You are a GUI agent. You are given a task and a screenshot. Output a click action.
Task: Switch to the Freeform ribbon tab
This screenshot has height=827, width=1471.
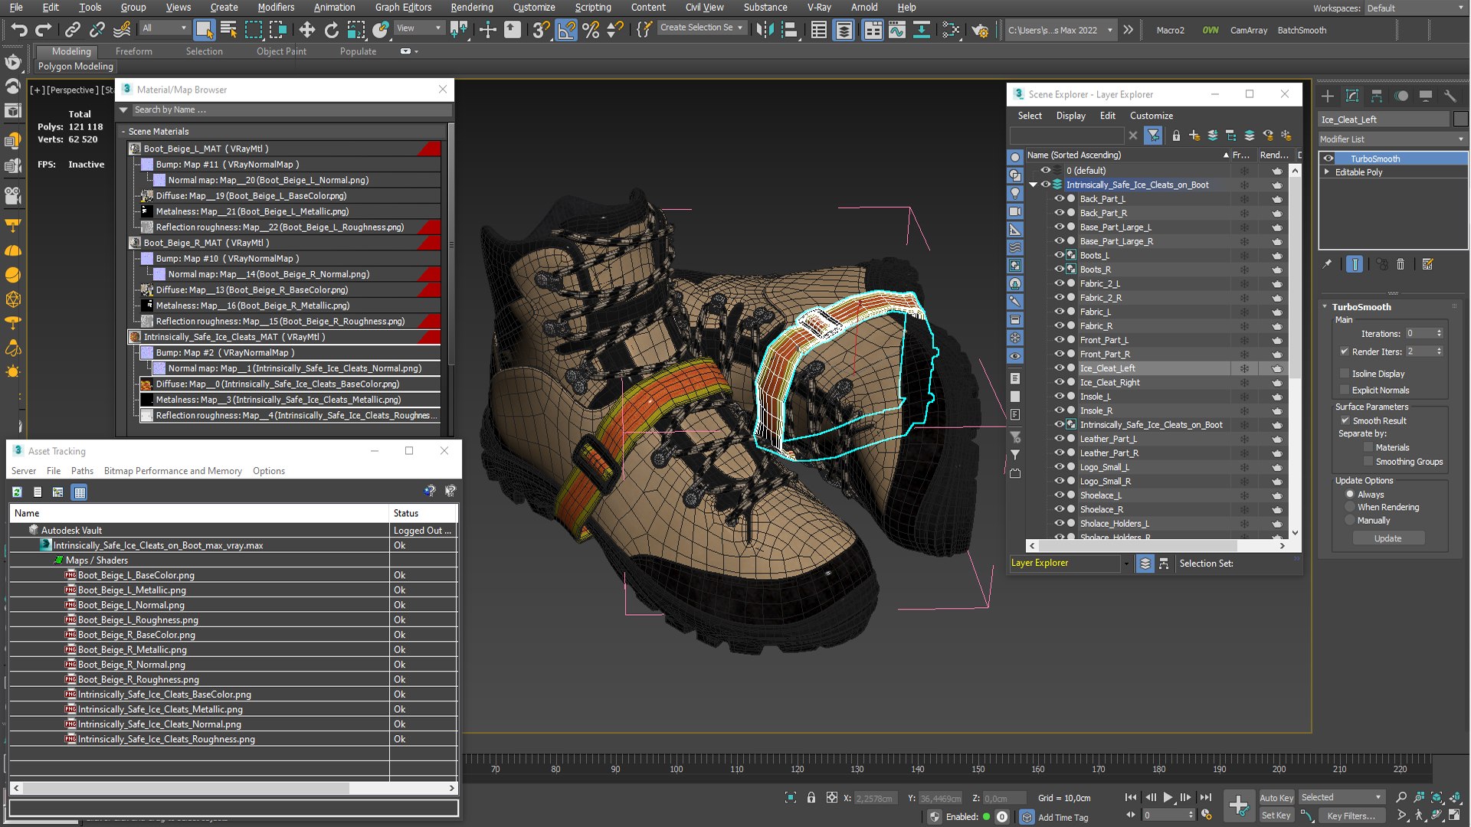(134, 51)
